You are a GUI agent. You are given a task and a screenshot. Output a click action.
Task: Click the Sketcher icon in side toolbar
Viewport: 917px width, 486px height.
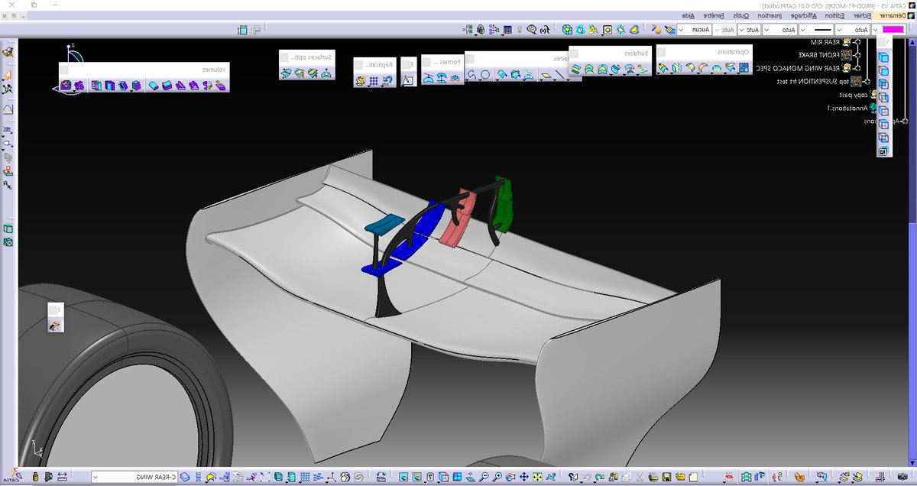pos(8,109)
